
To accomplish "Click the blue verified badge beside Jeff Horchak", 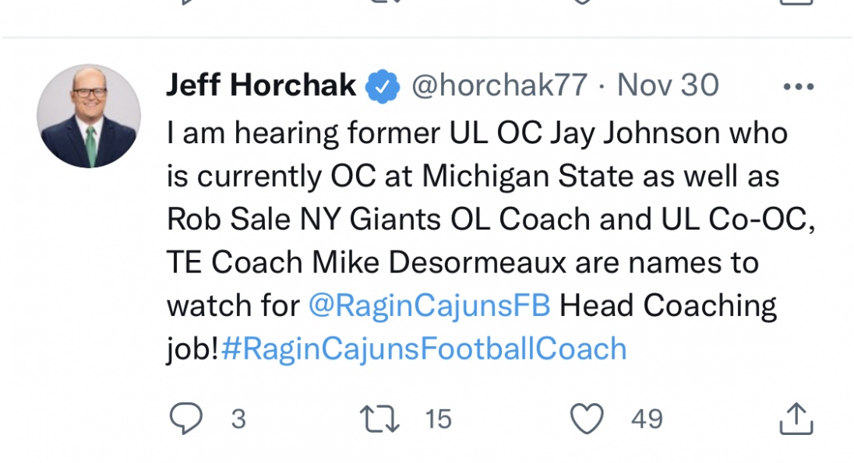I will [x=383, y=86].
